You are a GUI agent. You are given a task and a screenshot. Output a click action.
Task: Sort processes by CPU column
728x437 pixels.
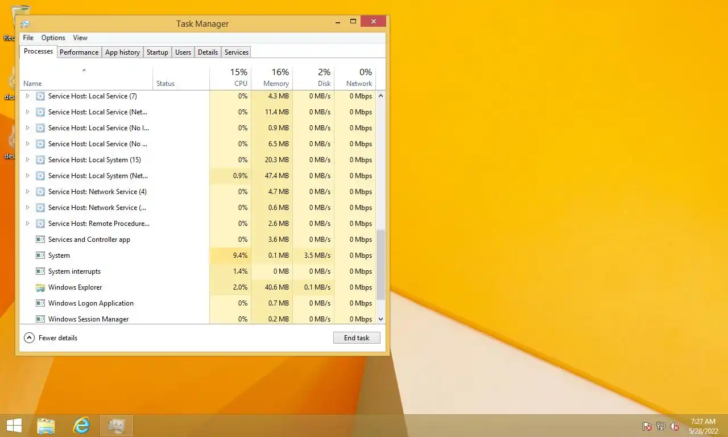coord(230,78)
